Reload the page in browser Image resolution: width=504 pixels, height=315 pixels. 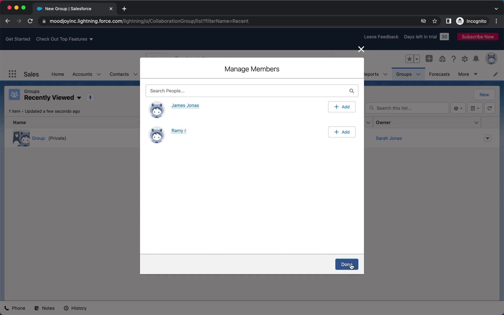coord(30,21)
